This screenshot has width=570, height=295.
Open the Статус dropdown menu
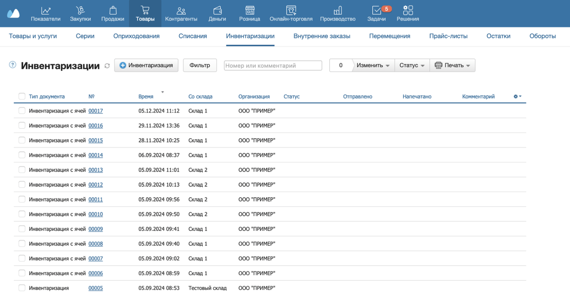(412, 66)
